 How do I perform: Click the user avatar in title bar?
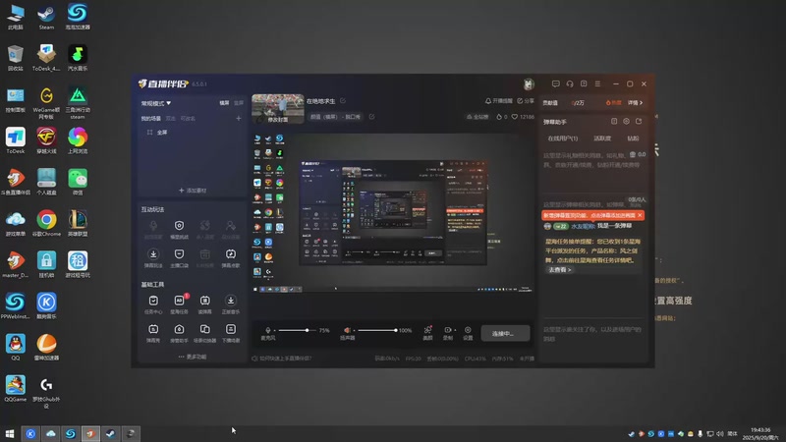pos(529,84)
